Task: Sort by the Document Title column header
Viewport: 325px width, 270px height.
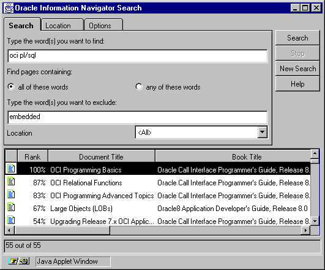Action: tap(101, 156)
